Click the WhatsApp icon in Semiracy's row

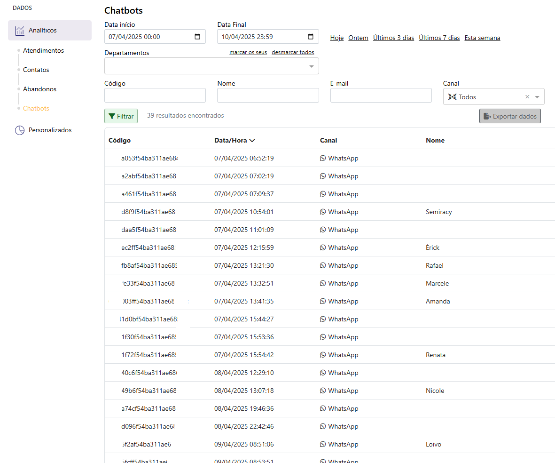pos(323,212)
